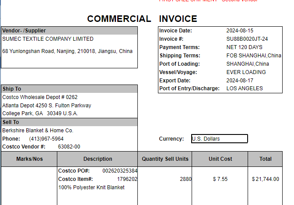Click the Unit Cost column header
This screenshot has height=205, width=294.
(220, 159)
